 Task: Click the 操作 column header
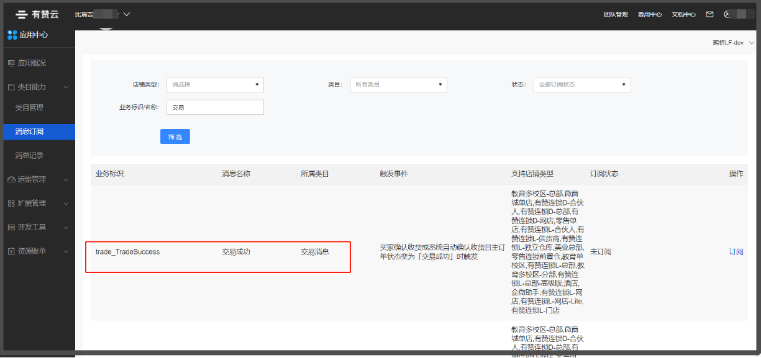click(x=736, y=174)
